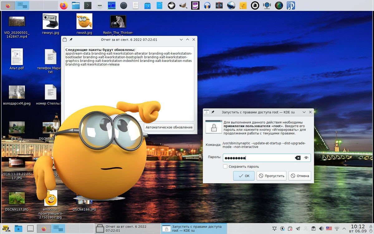Open the blue shopping-bag Discover icon in top panel
Image resolution: width=374 pixels, height=234 pixels.
(x=147, y=5)
